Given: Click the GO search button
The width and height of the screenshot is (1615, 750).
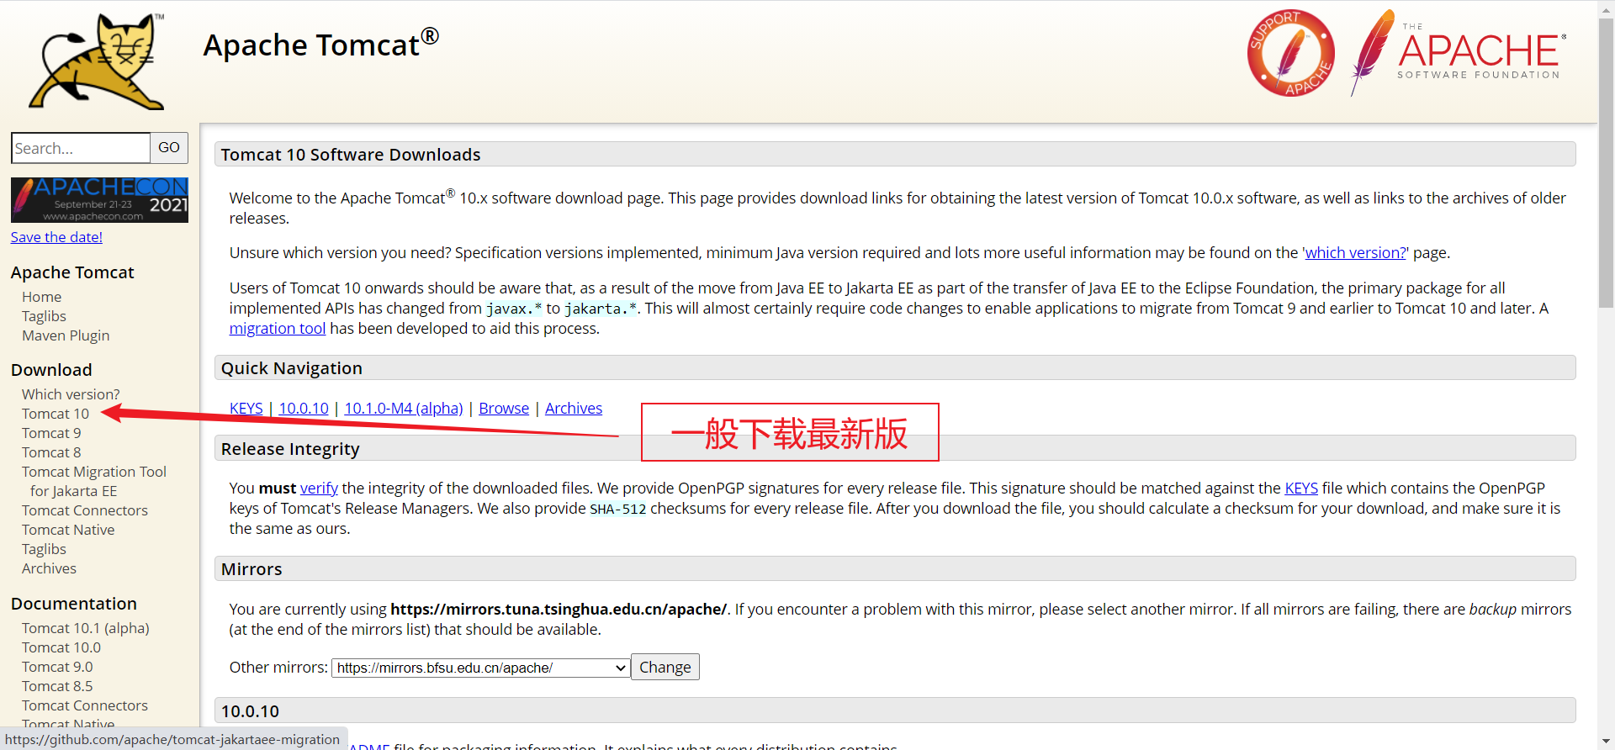Looking at the screenshot, I should [x=169, y=148].
